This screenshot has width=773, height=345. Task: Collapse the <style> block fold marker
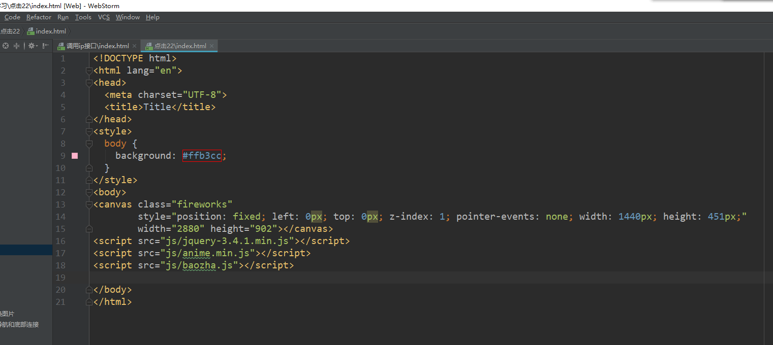coord(89,131)
